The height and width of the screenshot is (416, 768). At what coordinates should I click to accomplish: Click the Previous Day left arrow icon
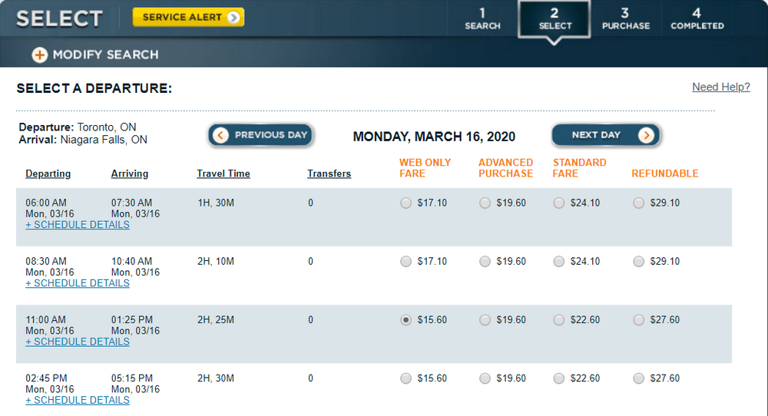[x=220, y=135]
